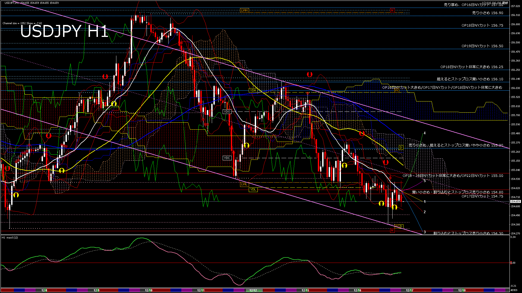Click the YDH yesterday-high label tag
Image resolution: width=522 pixels, height=293 pixels.
click(253, 90)
